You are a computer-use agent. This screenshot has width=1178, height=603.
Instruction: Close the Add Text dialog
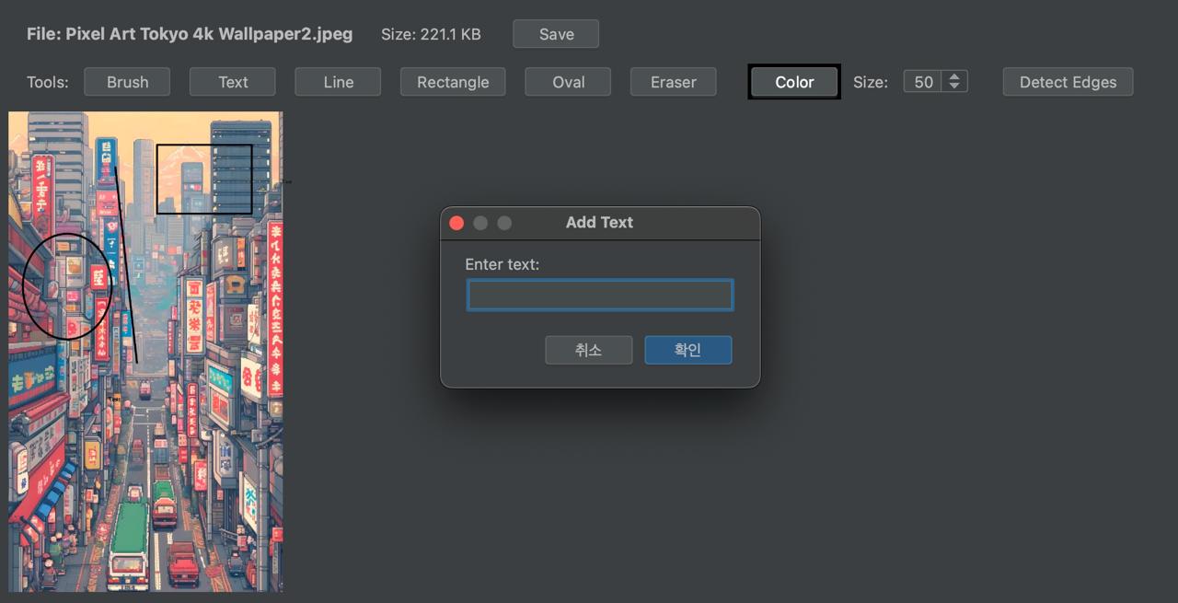point(456,222)
